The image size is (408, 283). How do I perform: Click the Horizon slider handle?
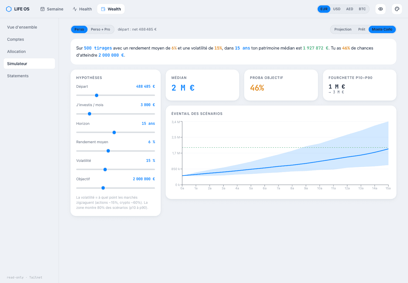pos(114,132)
